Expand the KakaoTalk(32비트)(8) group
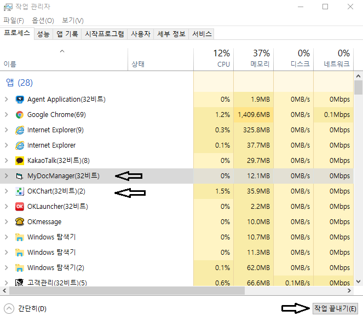 point(7,161)
